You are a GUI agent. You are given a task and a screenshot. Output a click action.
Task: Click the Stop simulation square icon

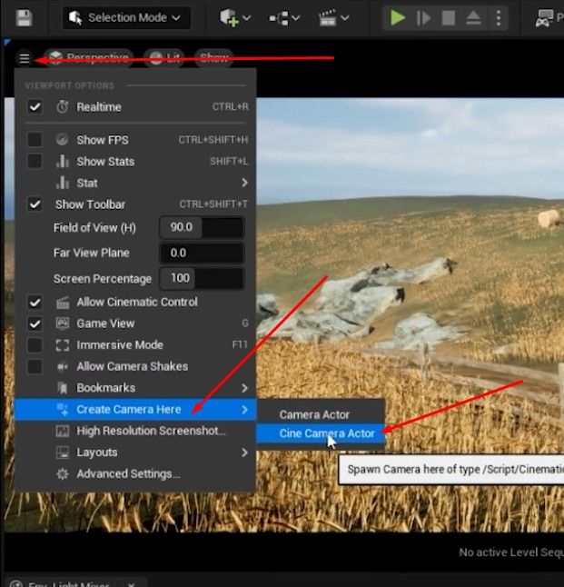[449, 17]
